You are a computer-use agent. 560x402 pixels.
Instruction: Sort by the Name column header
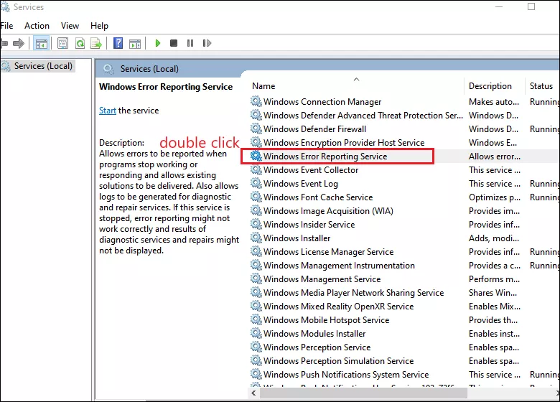click(x=263, y=86)
